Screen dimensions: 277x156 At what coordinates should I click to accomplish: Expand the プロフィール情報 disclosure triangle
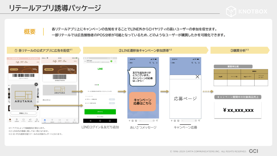pos(86,99)
